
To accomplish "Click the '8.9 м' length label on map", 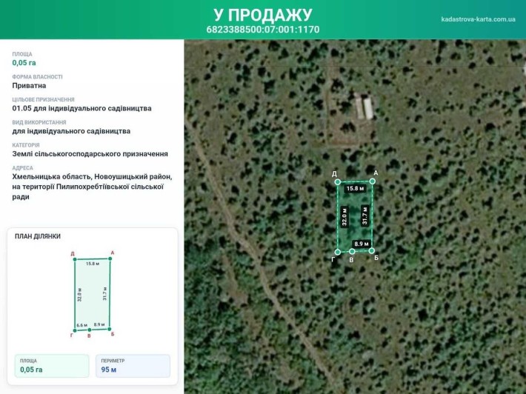I will click(362, 244).
